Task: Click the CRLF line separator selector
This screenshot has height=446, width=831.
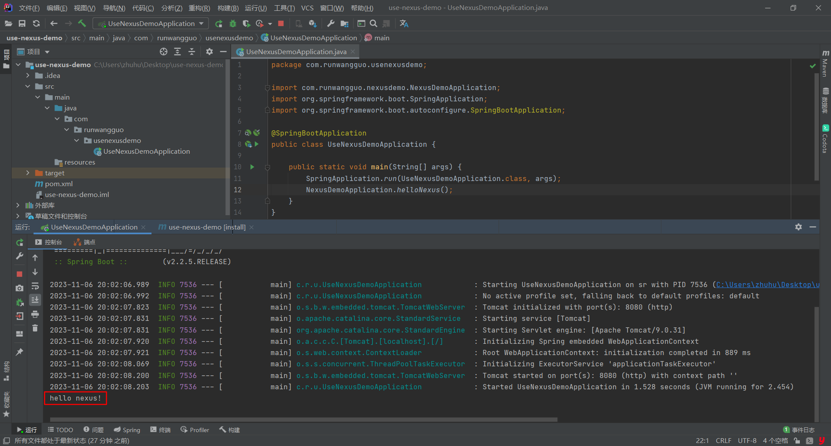Action: click(x=724, y=441)
